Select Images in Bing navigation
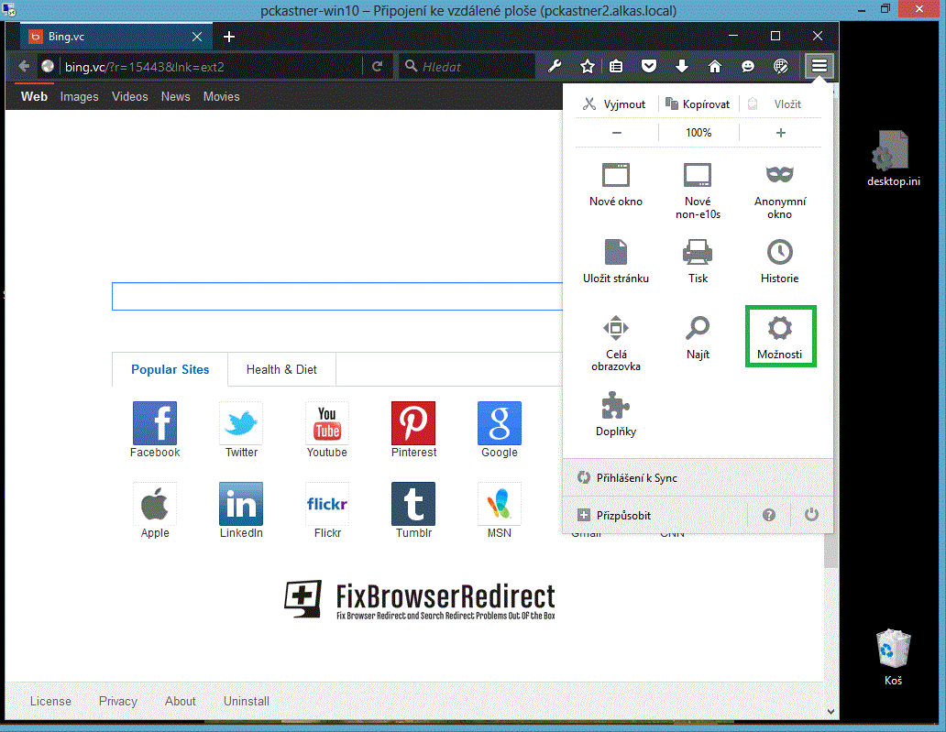This screenshot has height=732, width=946. [x=79, y=97]
